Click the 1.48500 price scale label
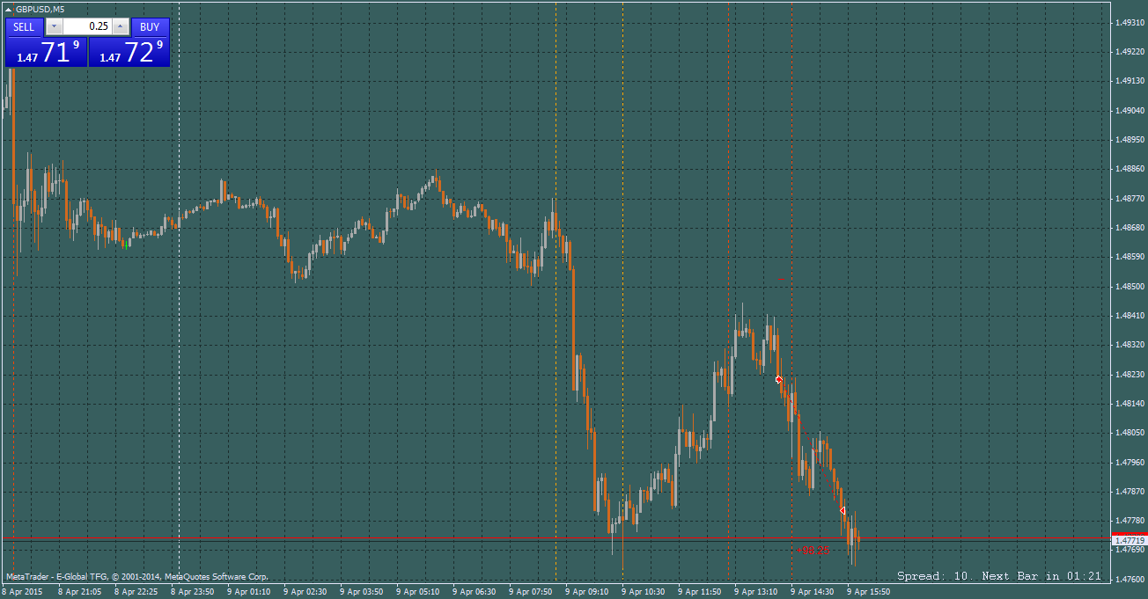The height and width of the screenshot is (599, 1148). pyautogui.click(x=1130, y=286)
